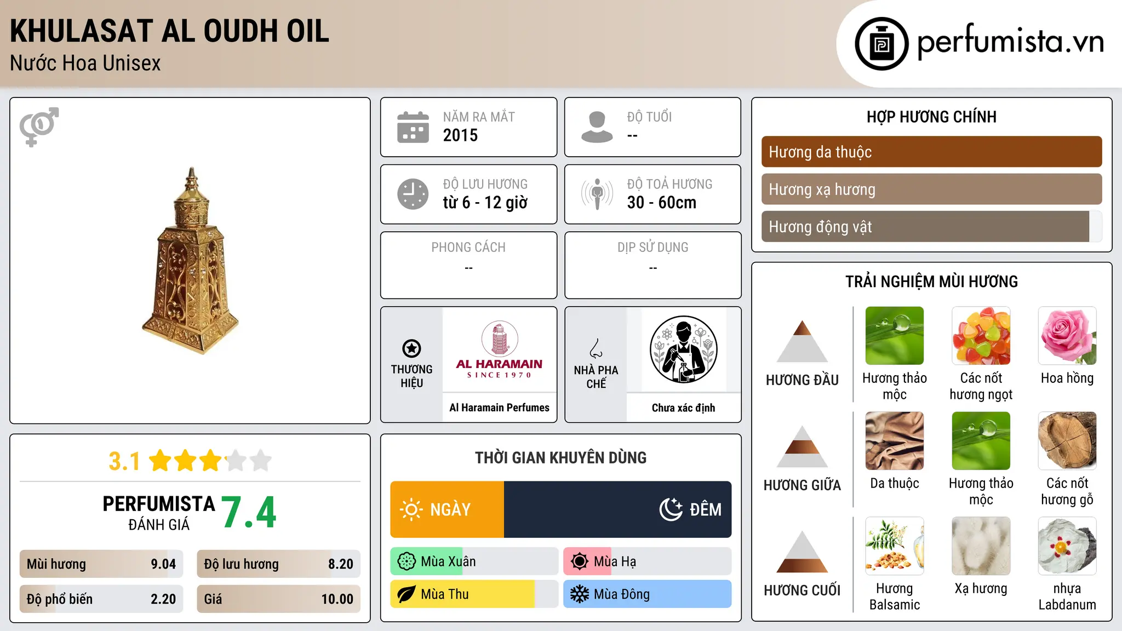The image size is (1122, 631).
Task: Select the Hương động vật accord bar
Action: (x=931, y=226)
